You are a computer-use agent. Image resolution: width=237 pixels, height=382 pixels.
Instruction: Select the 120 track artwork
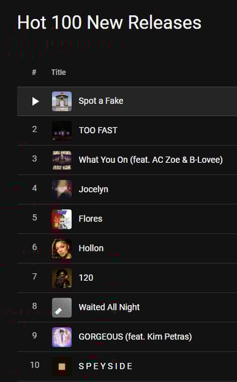(x=62, y=278)
